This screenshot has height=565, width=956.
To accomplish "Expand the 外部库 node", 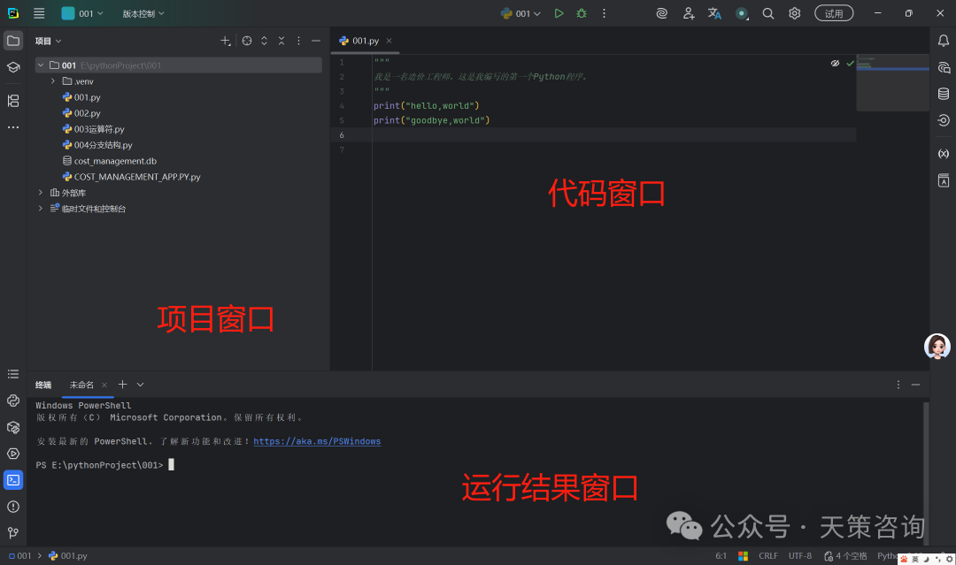I will pos(41,193).
